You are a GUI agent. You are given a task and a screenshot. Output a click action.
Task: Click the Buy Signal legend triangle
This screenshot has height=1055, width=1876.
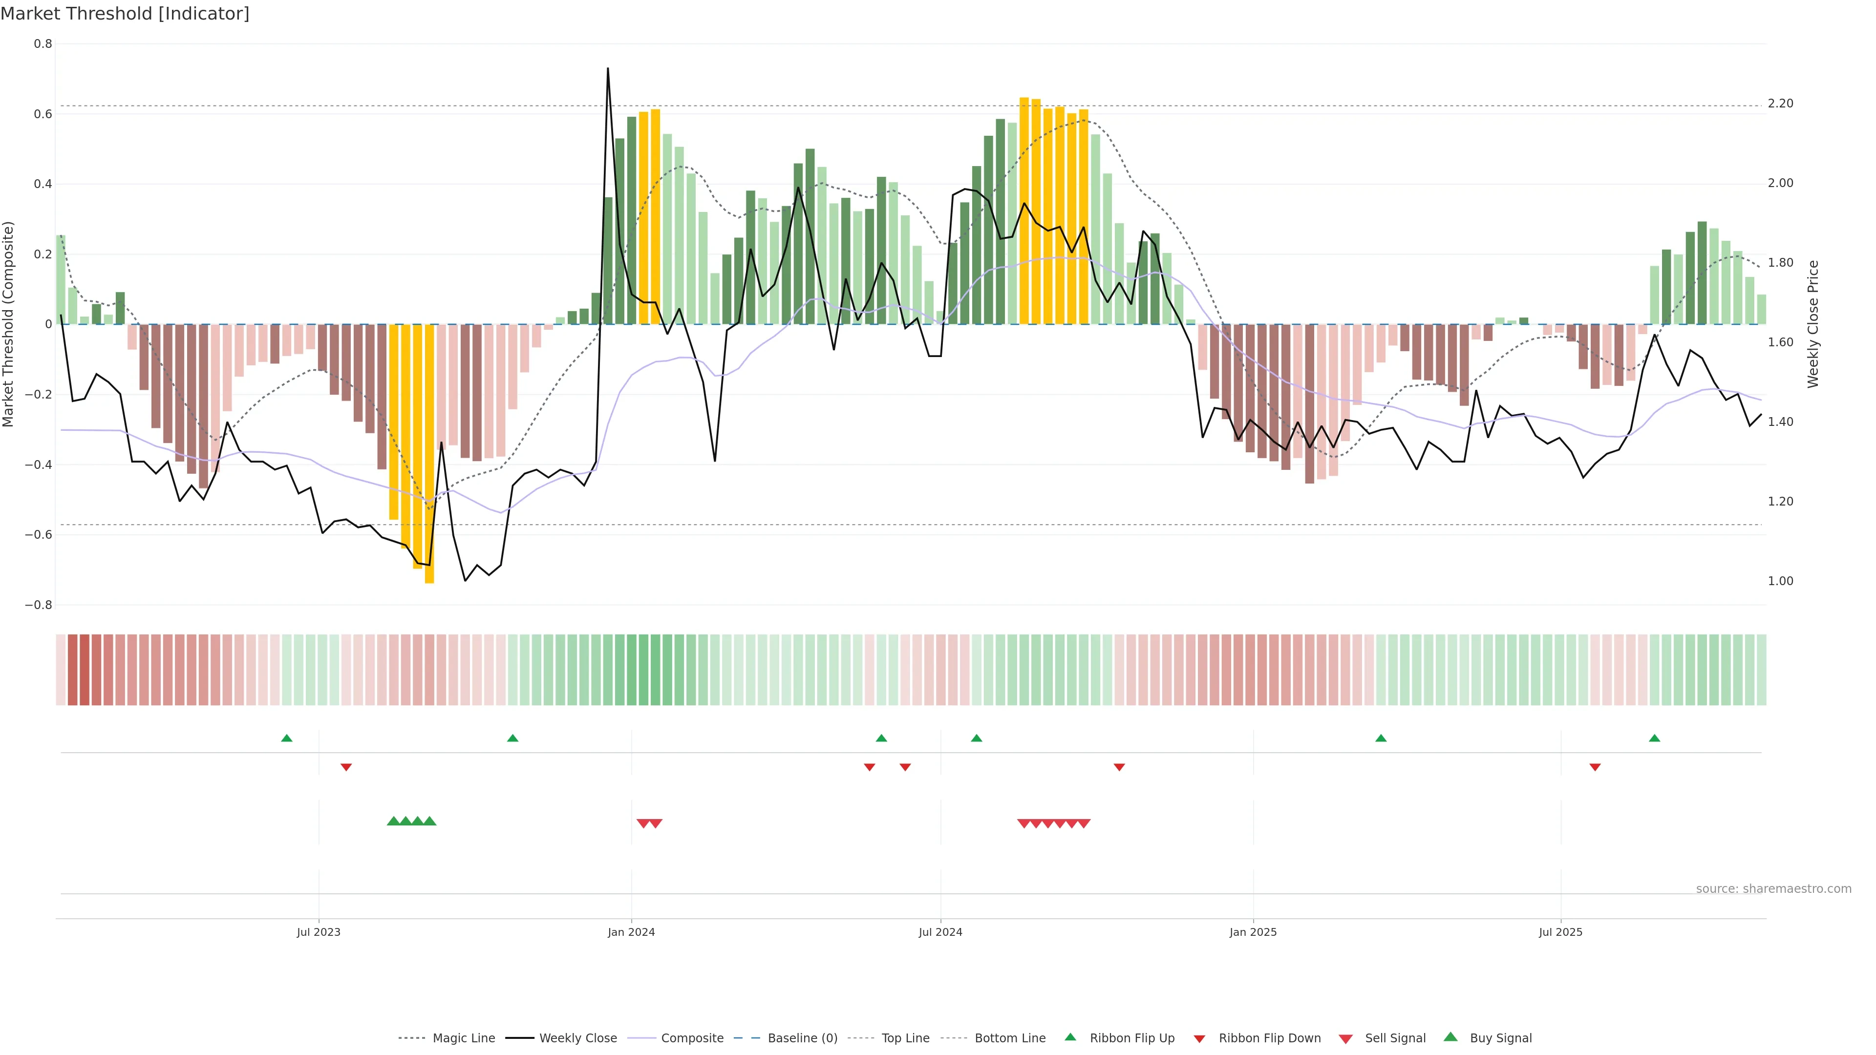[1450, 1037]
